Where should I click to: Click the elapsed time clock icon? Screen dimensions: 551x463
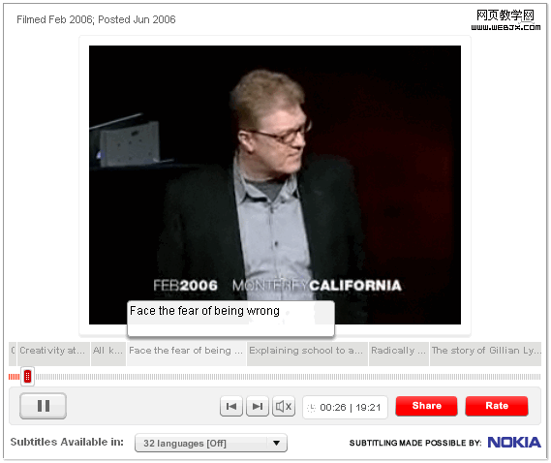[x=312, y=408]
